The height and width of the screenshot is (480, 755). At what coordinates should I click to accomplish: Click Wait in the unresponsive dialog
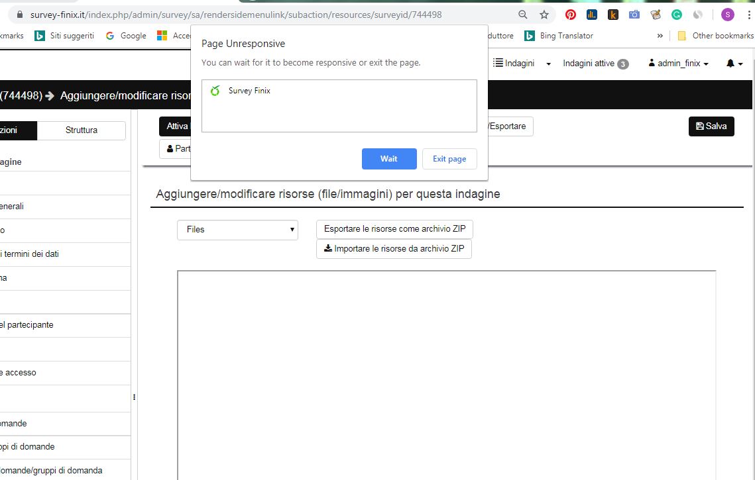(389, 159)
